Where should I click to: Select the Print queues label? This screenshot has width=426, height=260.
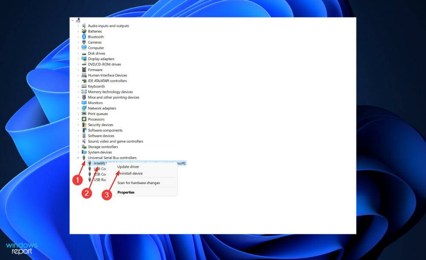coord(98,114)
